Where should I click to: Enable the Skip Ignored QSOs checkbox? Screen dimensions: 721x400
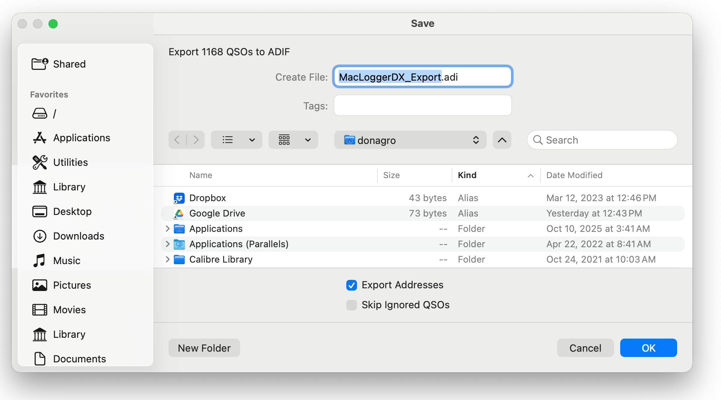tap(351, 305)
